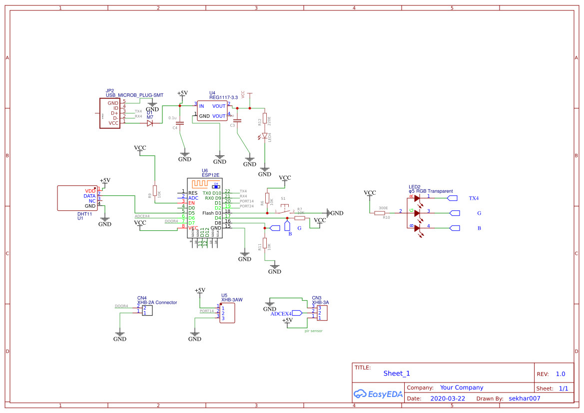Click the EasyEDA logo in title block
Screen dimensions: 584x413
tap(378, 394)
